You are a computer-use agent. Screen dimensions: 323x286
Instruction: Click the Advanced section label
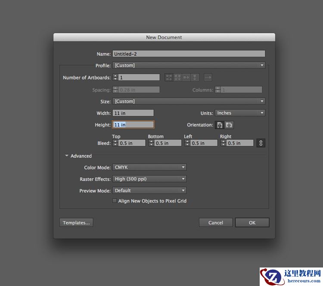click(x=81, y=156)
